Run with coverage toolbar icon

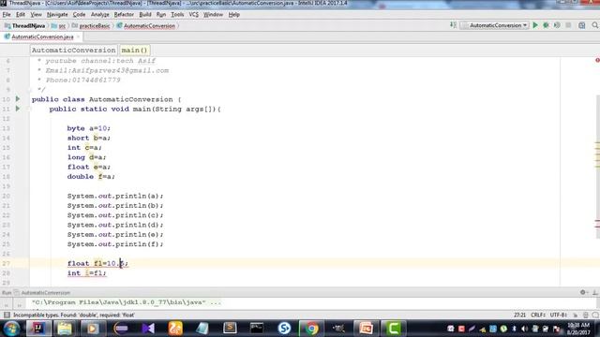coord(557,25)
